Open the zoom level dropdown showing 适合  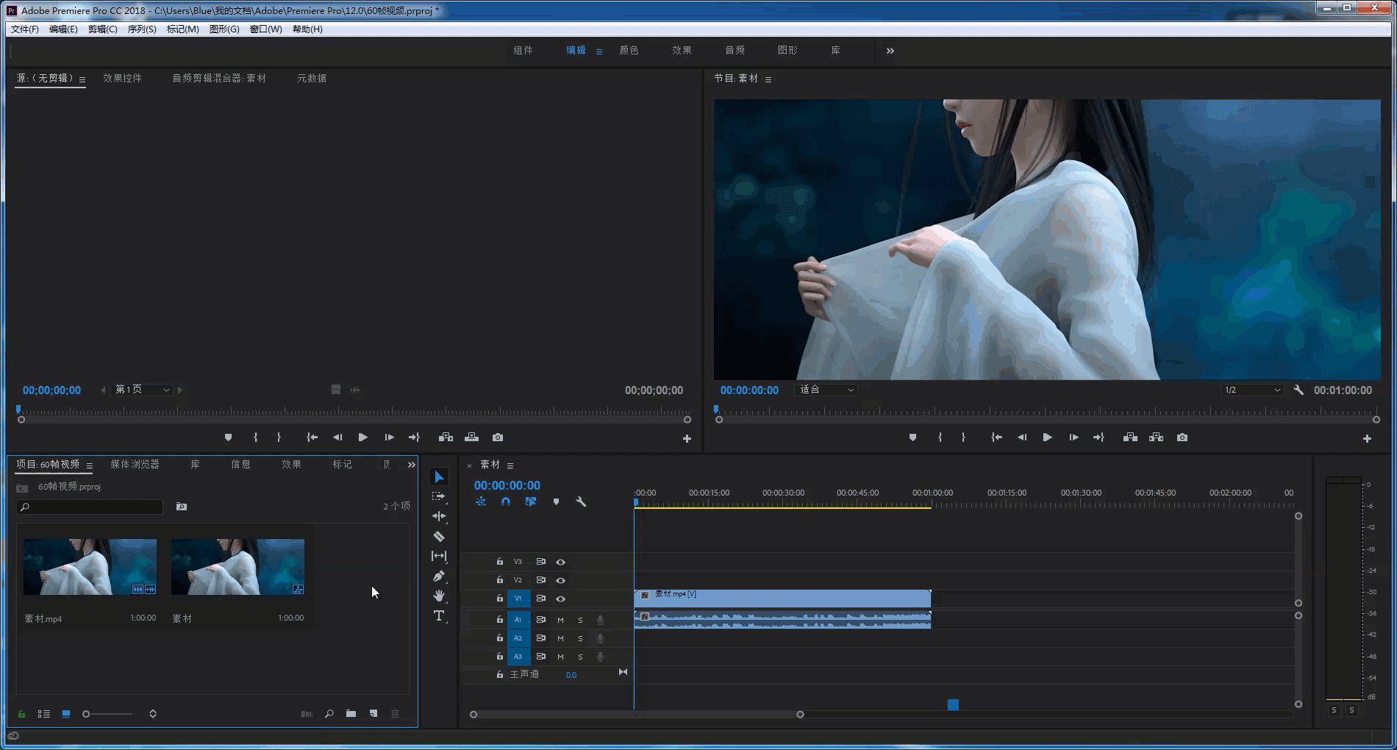pos(826,390)
